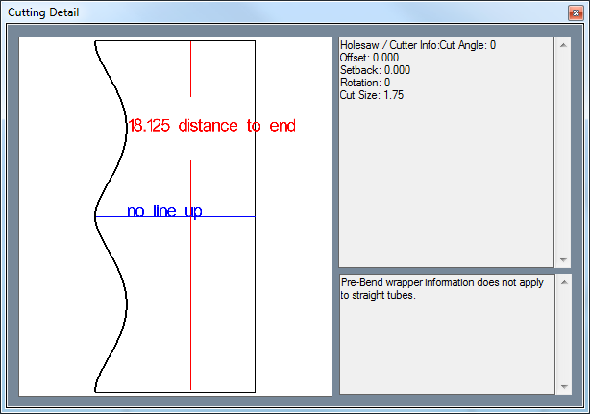
Task: Click the down arrow of the Pre-Bend info scrollbar
Action: tap(564, 386)
